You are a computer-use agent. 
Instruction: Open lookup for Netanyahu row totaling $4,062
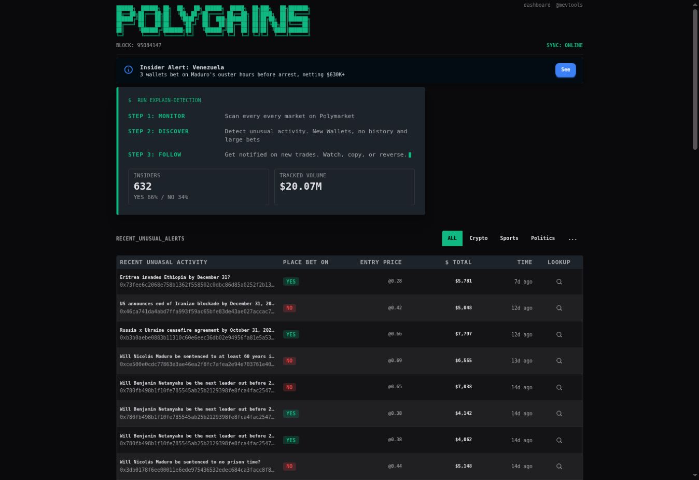(x=559, y=440)
